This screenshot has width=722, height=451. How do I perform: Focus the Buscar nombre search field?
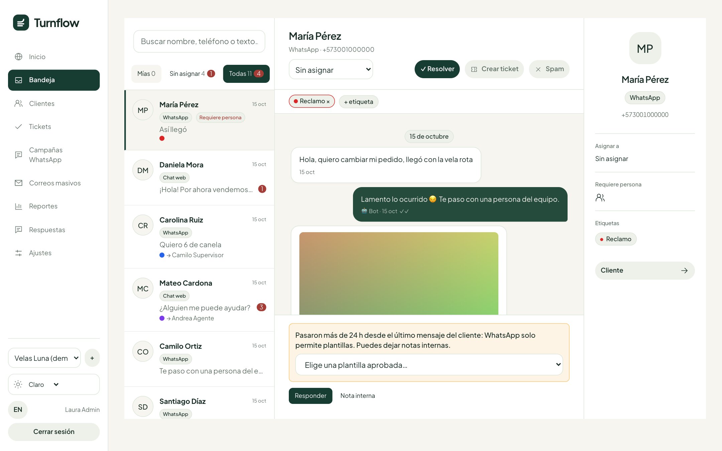(x=199, y=41)
